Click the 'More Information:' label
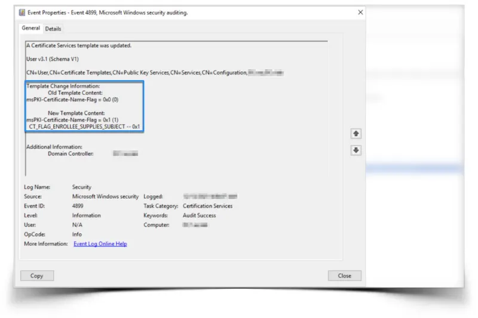The height and width of the screenshot is (318, 478). pos(46,244)
